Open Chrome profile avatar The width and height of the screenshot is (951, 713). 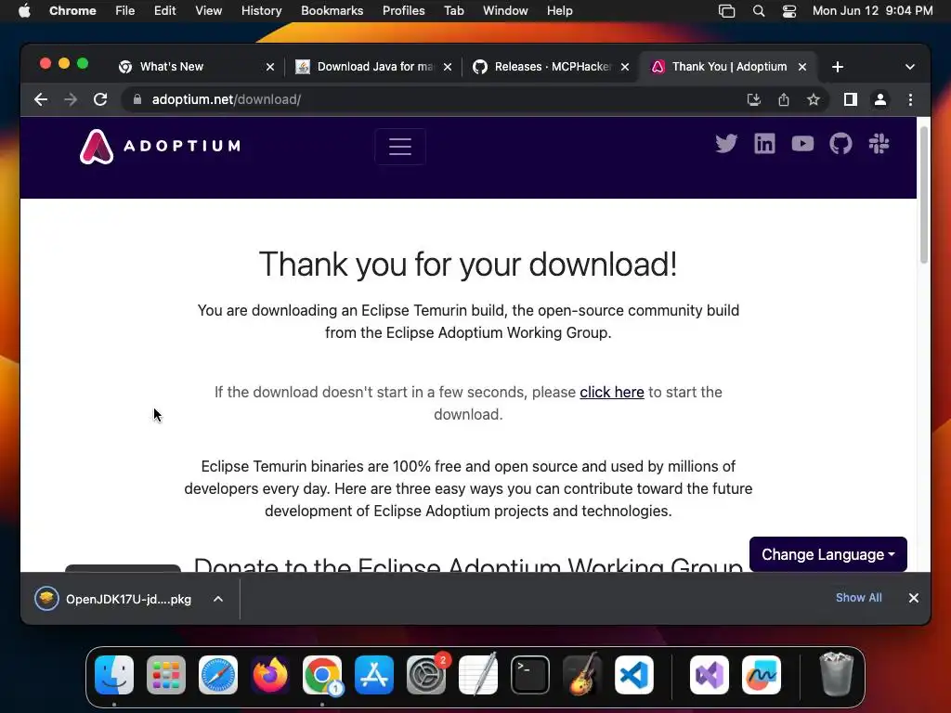pyautogui.click(x=880, y=99)
